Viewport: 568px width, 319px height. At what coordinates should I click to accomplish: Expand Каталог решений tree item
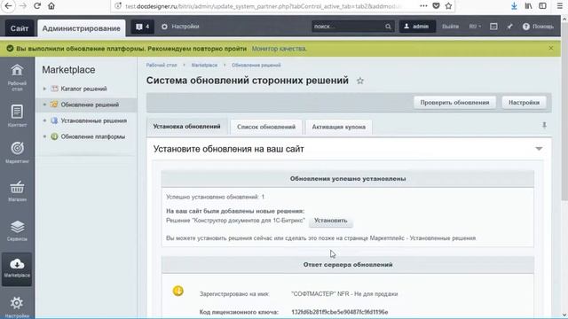(44, 89)
